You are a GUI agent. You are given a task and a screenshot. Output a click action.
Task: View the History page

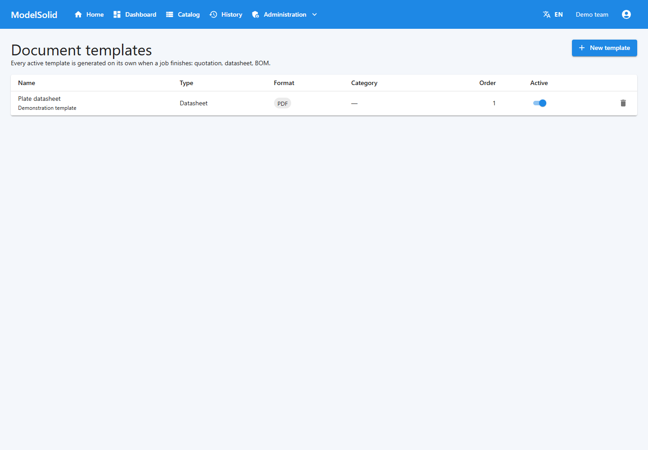(226, 14)
